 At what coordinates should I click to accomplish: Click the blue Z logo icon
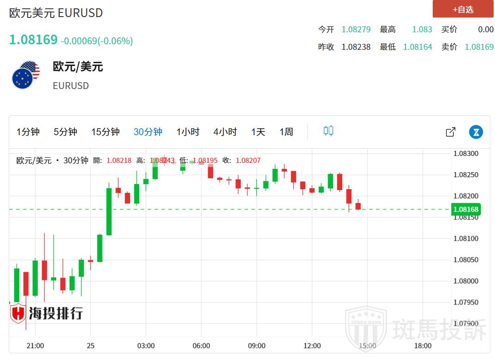tap(476, 132)
